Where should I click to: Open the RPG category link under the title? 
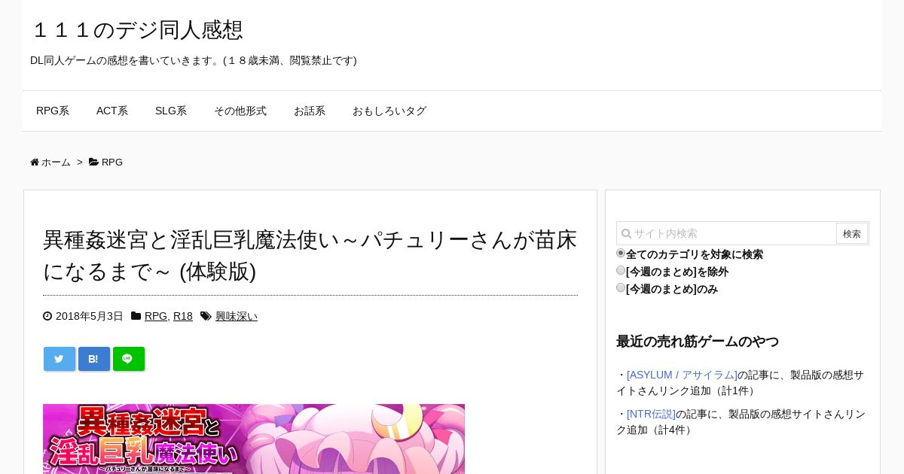tap(156, 317)
